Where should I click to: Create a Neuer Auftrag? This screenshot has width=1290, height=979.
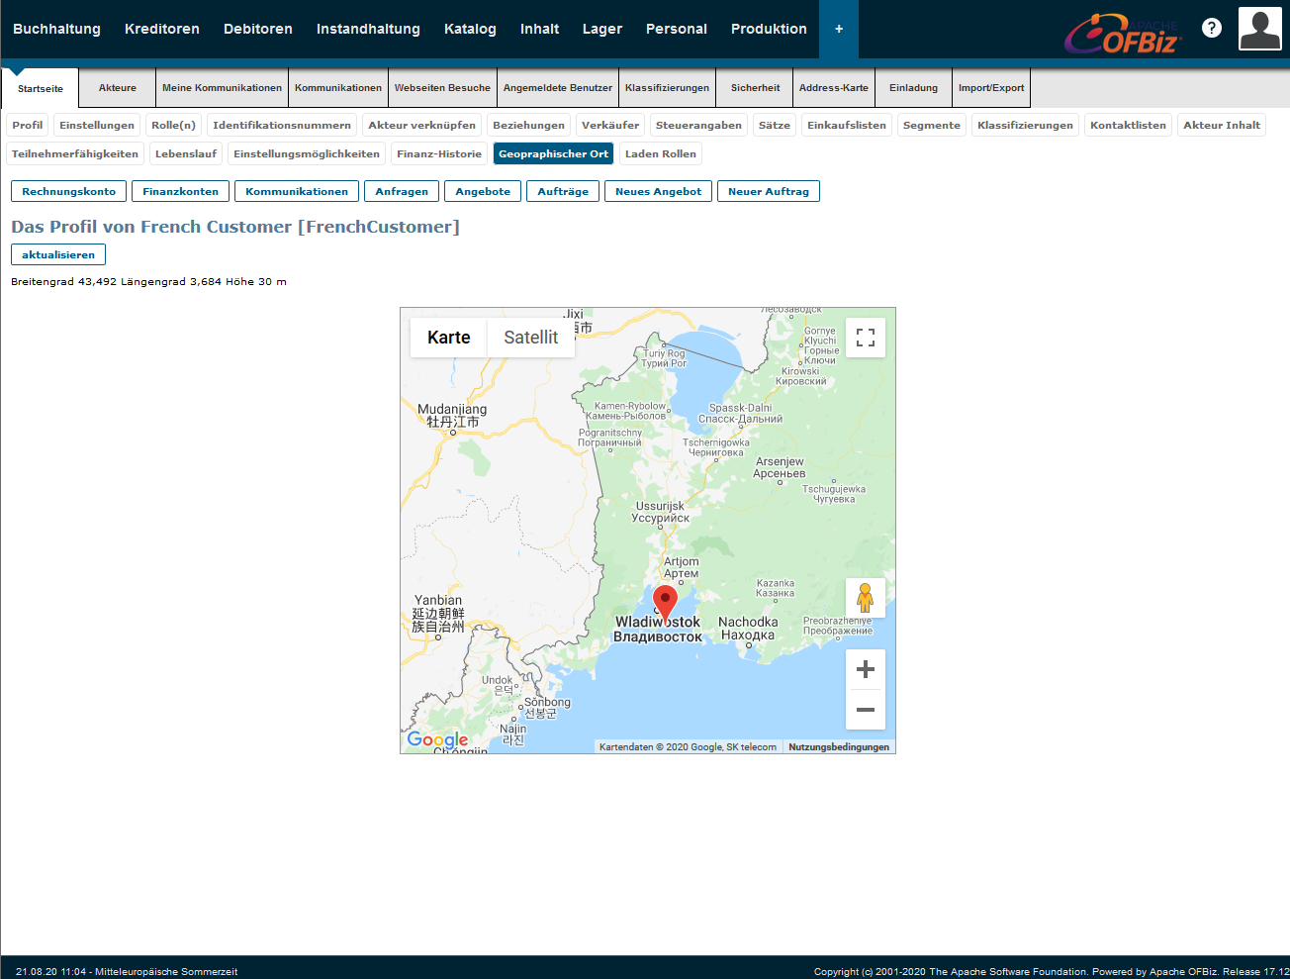point(769,191)
